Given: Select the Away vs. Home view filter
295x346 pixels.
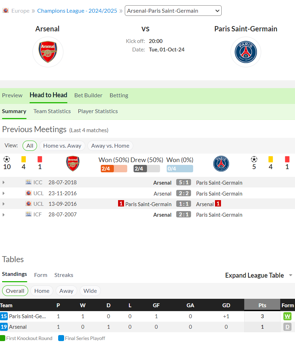Looking at the screenshot, I should [x=110, y=146].
